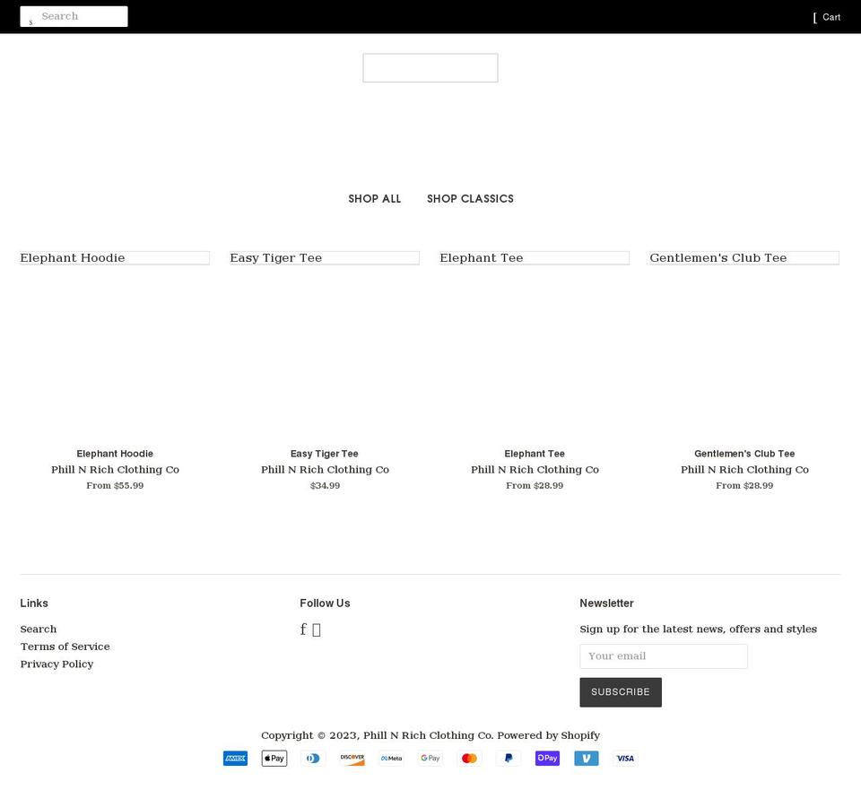Open the Facebook icon under Follow Us
Screen dimensions: 861x790
pos(303,629)
